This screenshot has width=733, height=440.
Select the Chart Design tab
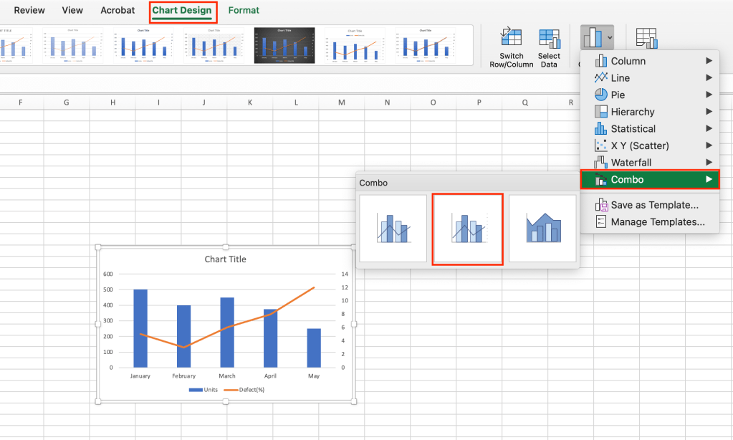coord(182,11)
